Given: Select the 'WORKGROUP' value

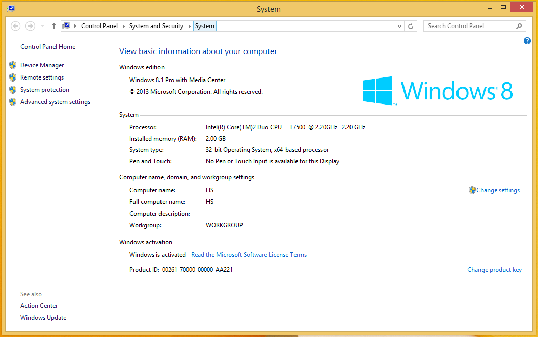Looking at the screenshot, I should 224,225.
